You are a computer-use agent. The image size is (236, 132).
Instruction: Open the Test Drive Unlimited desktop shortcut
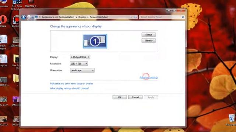pos(17,4)
